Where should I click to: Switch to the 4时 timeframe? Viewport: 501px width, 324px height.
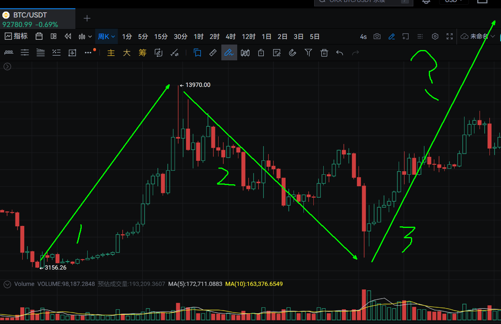pos(230,37)
